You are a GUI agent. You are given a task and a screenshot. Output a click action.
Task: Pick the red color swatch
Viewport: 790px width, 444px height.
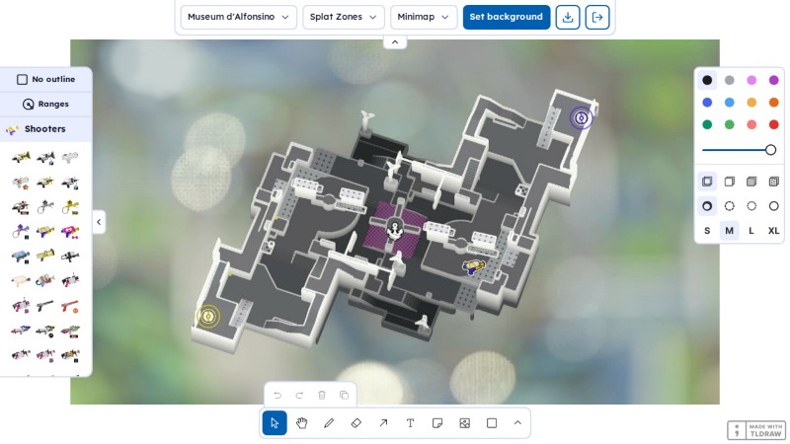pyautogui.click(x=774, y=124)
